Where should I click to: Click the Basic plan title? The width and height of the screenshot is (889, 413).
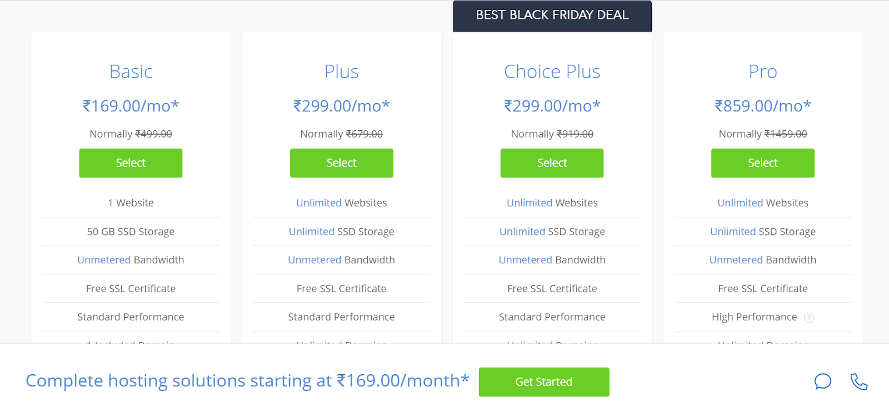pos(131,72)
